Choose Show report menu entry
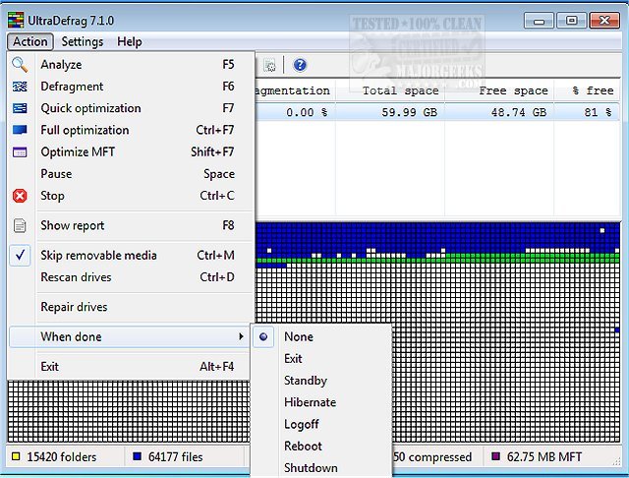Image resolution: width=629 pixels, height=478 pixels. point(132,225)
